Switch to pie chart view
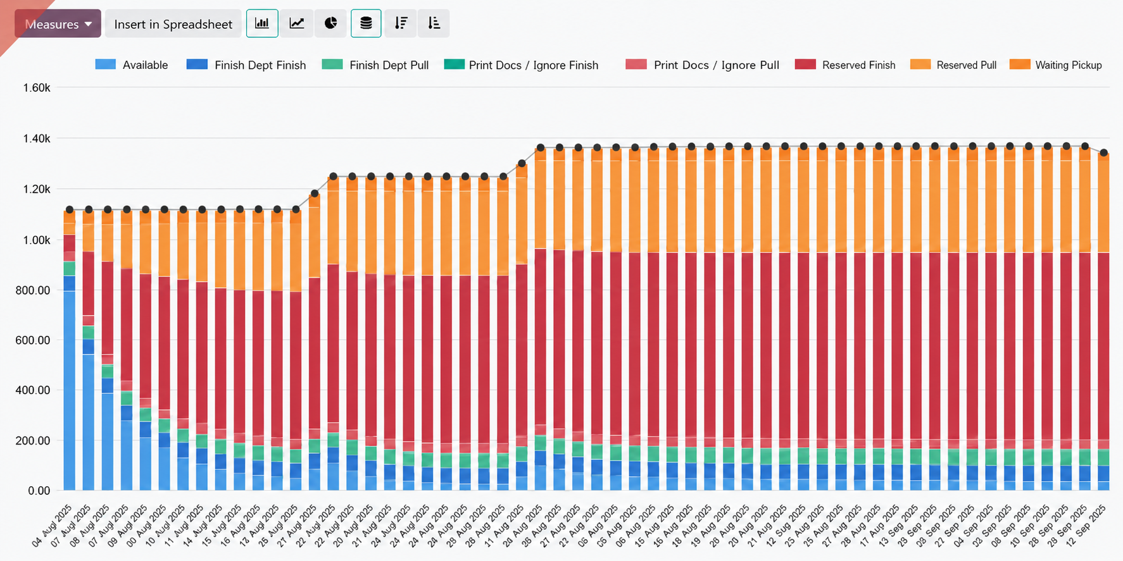The width and height of the screenshot is (1123, 561). 331,23
